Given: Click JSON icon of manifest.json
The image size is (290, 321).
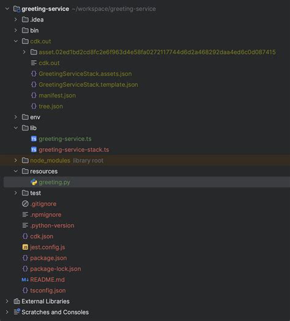Looking at the screenshot, I should [34, 96].
